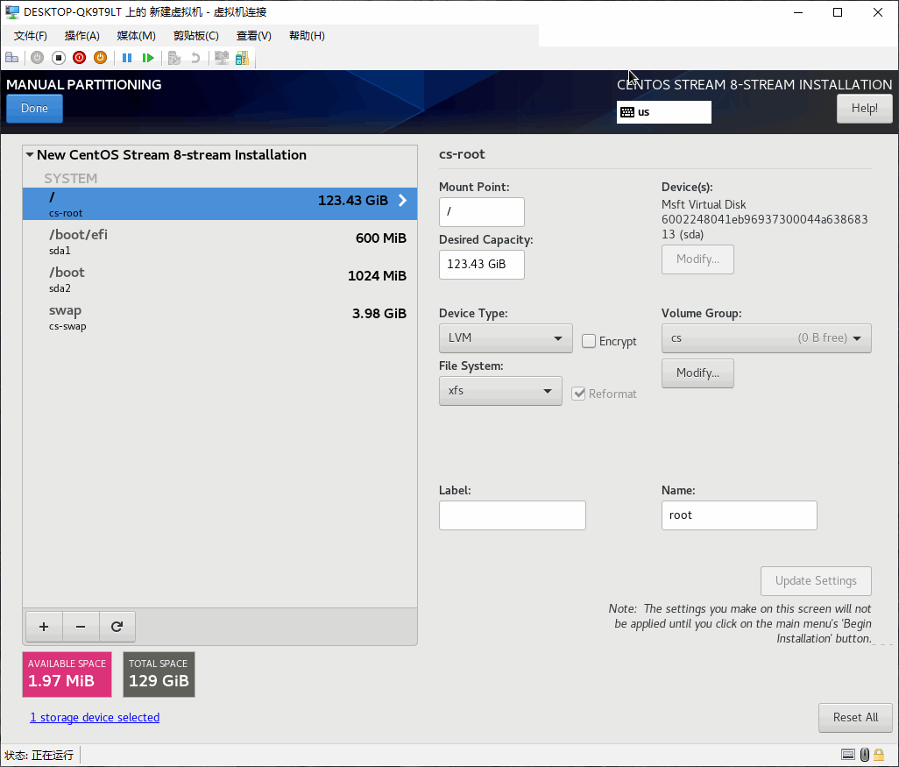The height and width of the screenshot is (767, 899).
Task: Open the 帮助(H) menu
Action: click(307, 36)
